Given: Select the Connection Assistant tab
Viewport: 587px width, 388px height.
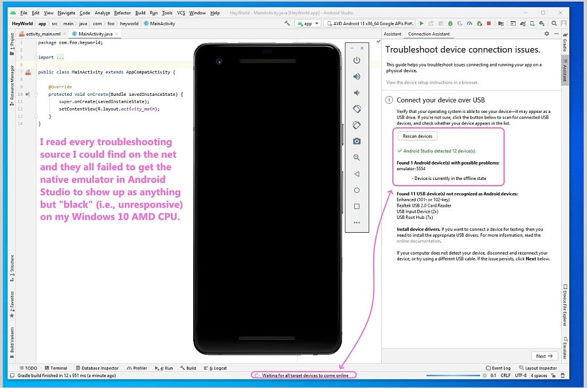Looking at the screenshot, I should (429, 34).
